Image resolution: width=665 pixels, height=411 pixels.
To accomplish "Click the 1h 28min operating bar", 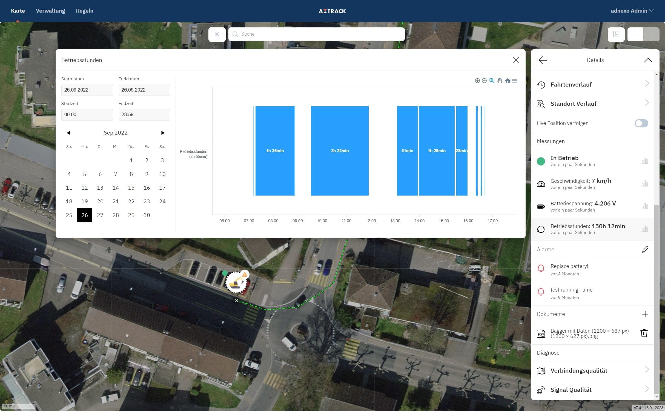I will [437, 151].
